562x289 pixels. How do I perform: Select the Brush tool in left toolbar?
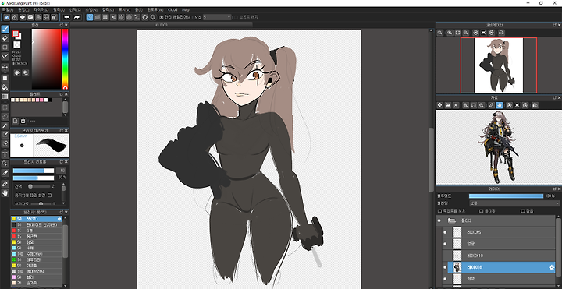[5, 29]
